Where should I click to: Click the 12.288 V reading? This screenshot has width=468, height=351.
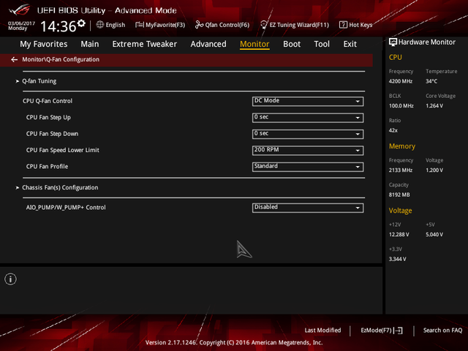(399, 235)
